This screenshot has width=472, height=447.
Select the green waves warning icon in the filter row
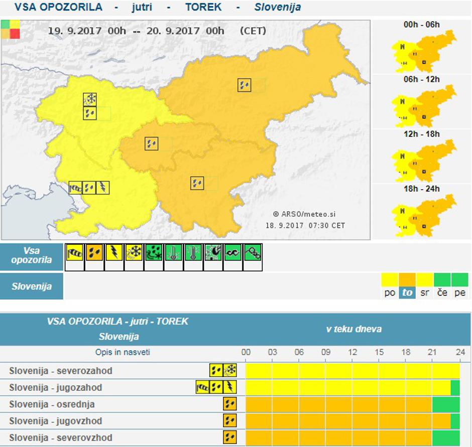click(233, 253)
